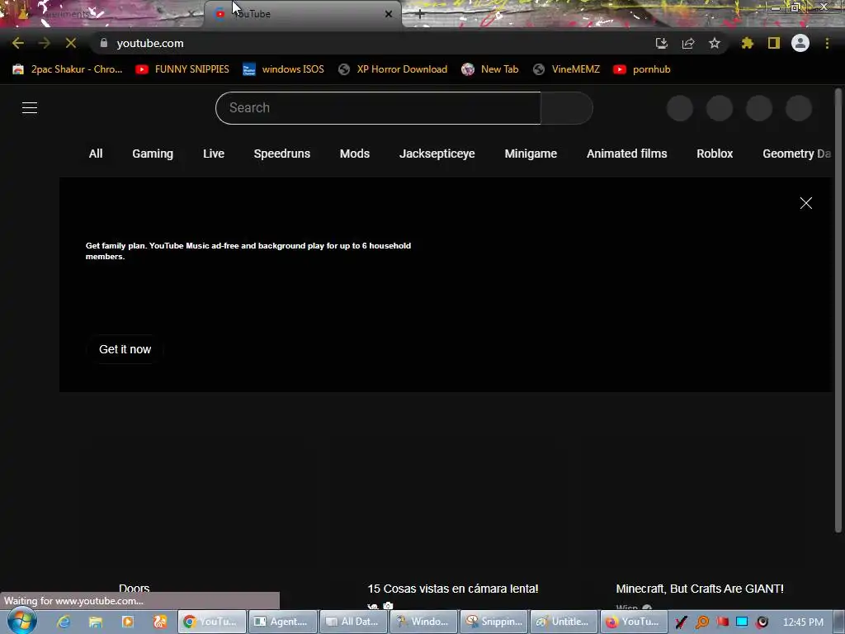The width and height of the screenshot is (845, 634).
Task: Switch to the All Dat... taskbar window
Action: [x=353, y=622]
